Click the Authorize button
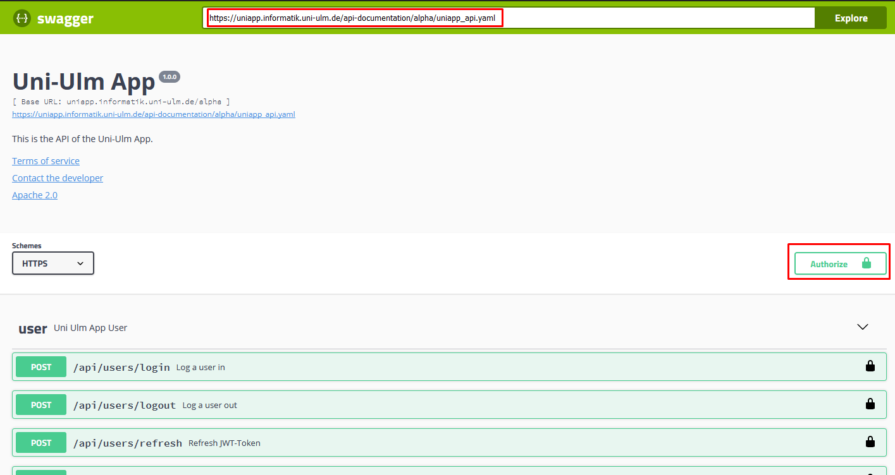Screen dimensions: 895x475 click(841, 264)
